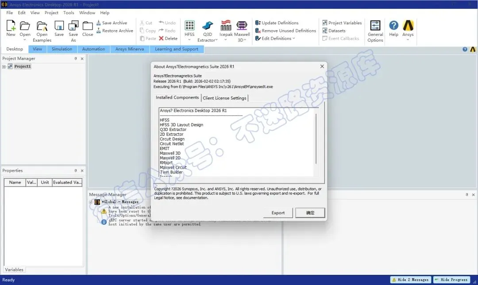
Task: Pin the Message Manager panel
Action: [467, 194]
